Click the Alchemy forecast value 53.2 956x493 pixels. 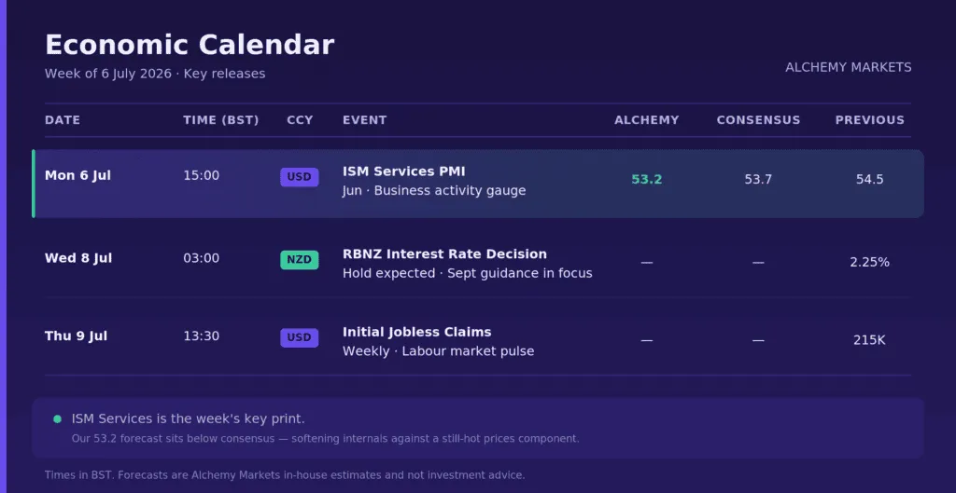(647, 180)
